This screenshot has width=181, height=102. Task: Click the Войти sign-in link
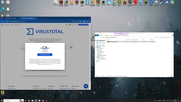(x=76, y=25)
